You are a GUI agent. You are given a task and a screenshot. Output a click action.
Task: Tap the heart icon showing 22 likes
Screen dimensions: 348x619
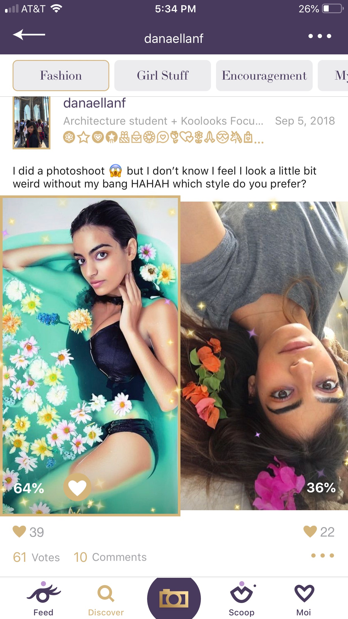(x=310, y=532)
